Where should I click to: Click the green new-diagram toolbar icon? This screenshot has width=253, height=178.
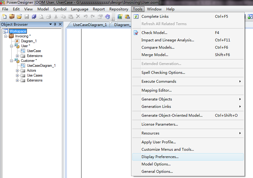click(120, 17)
